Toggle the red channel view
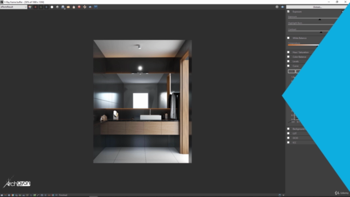The image size is (350, 197). [x=36, y=7]
